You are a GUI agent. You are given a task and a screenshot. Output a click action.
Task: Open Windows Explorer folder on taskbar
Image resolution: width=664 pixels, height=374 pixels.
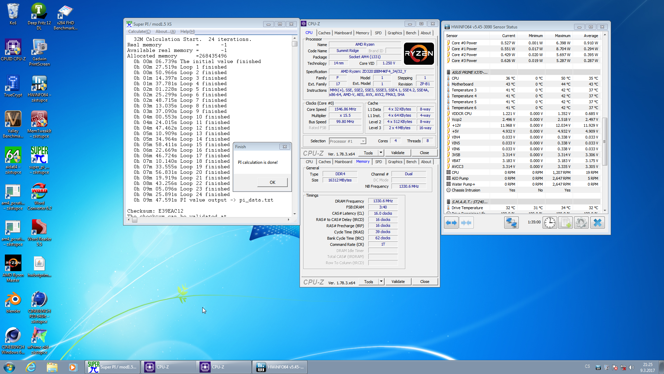pos(52,367)
